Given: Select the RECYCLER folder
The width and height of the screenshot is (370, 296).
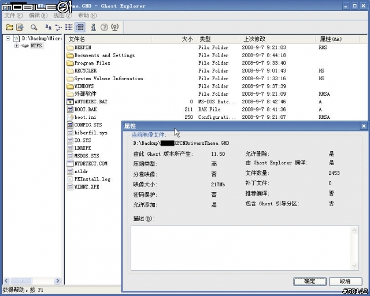Looking at the screenshot, I should click(82, 71).
